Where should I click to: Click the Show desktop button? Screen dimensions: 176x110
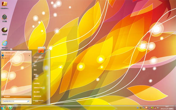click(175, 108)
